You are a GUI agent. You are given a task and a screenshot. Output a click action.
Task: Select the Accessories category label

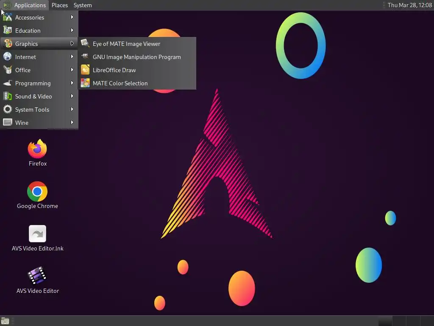coord(30,17)
